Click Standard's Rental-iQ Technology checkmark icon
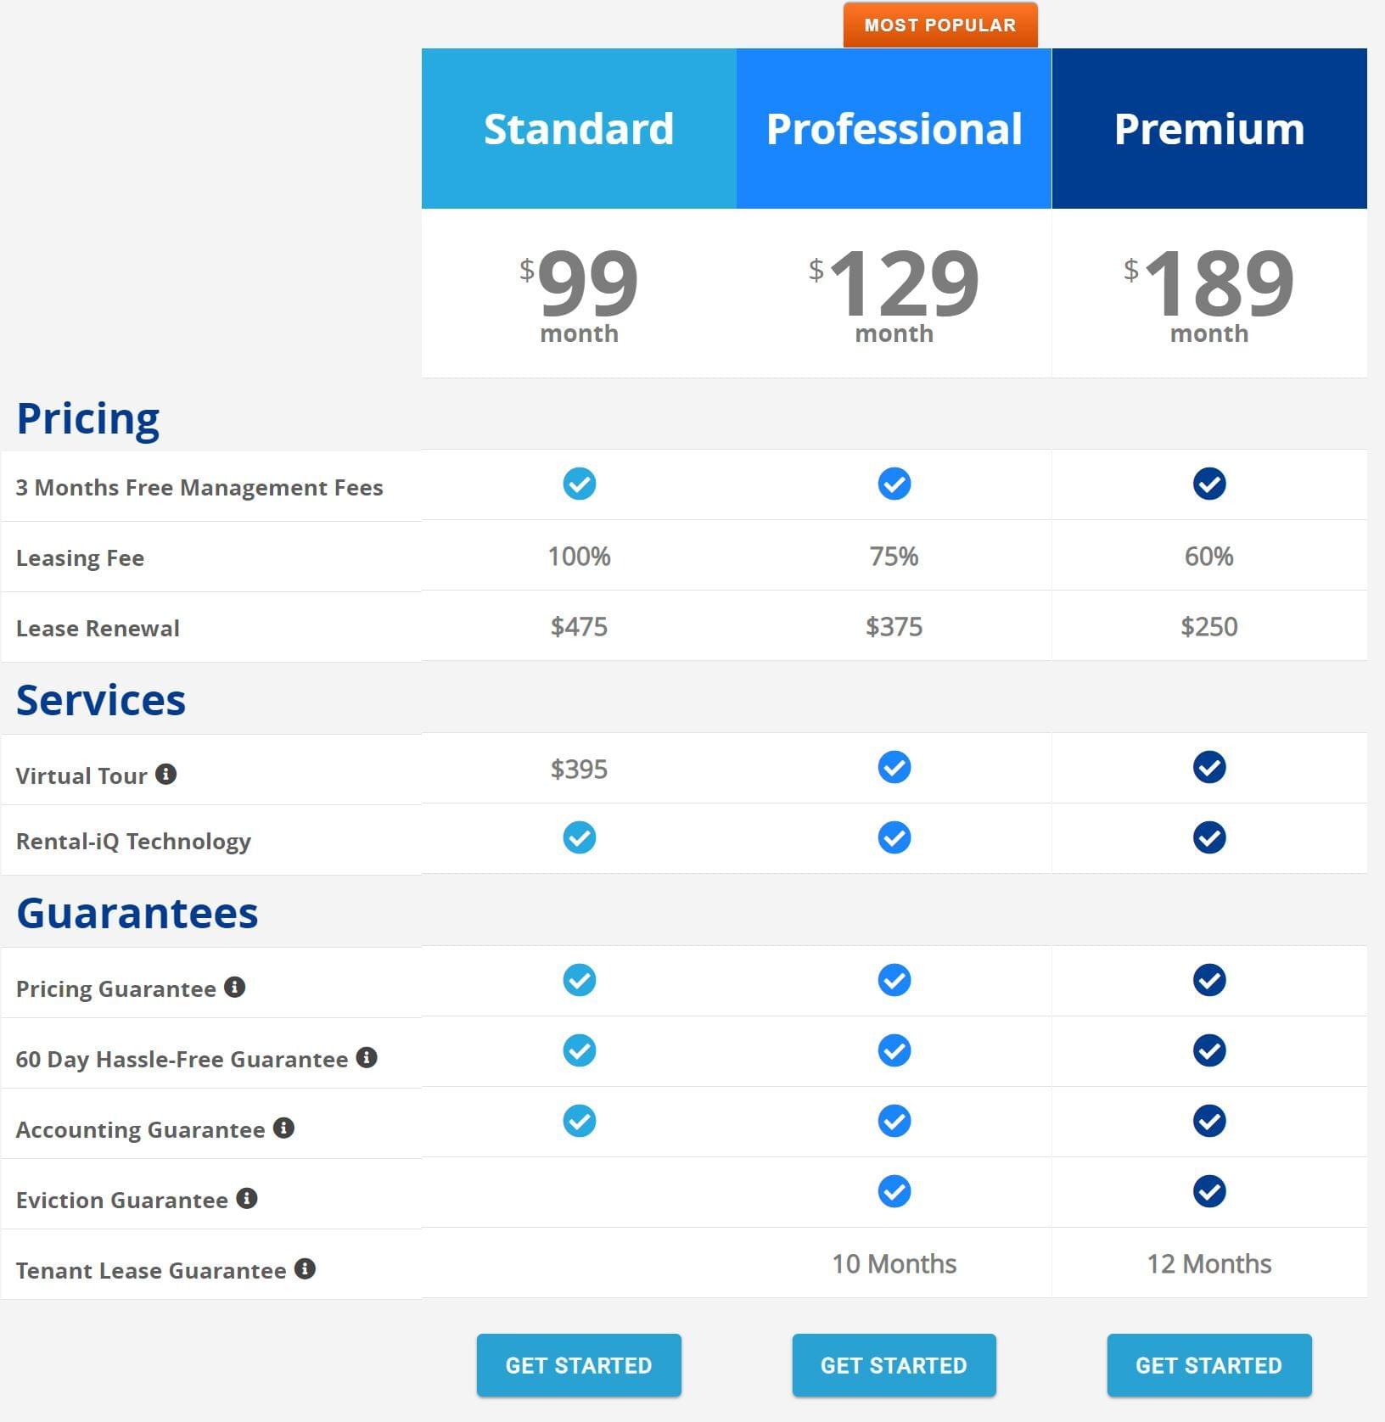Image resolution: width=1385 pixels, height=1422 pixels. (580, 837)
